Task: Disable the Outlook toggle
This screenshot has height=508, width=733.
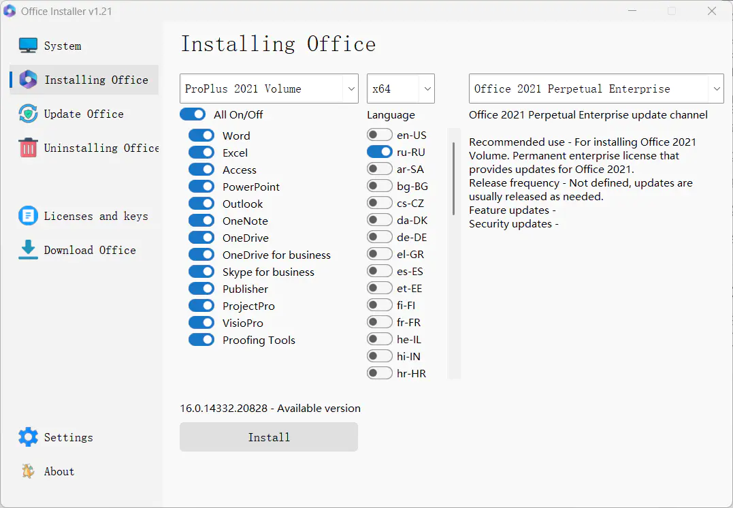Action: click(x=201, y=204)
